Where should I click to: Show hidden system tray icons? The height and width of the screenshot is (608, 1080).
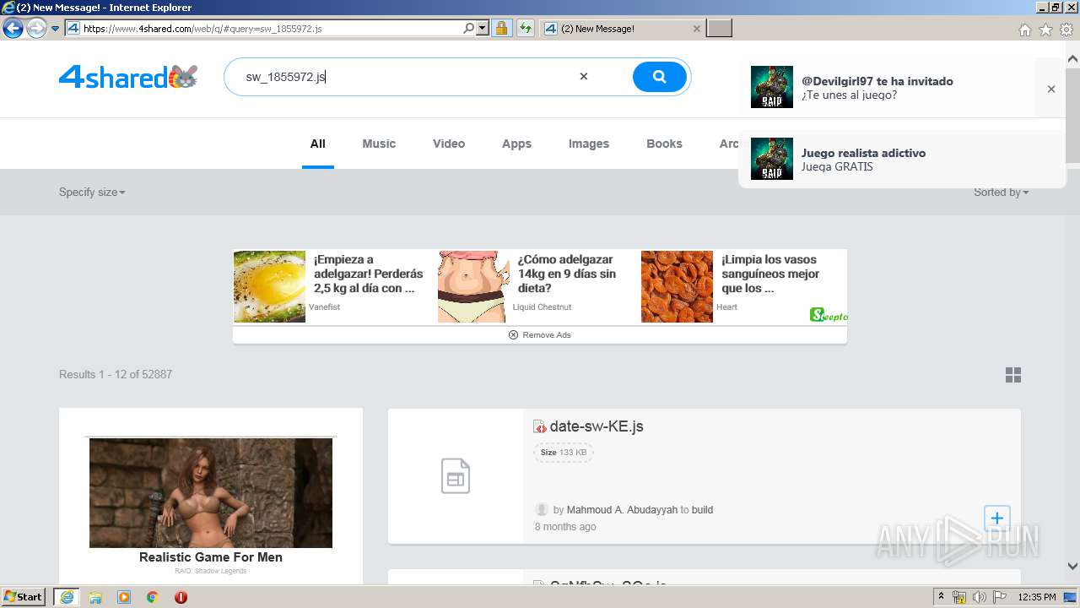point(942,597)
